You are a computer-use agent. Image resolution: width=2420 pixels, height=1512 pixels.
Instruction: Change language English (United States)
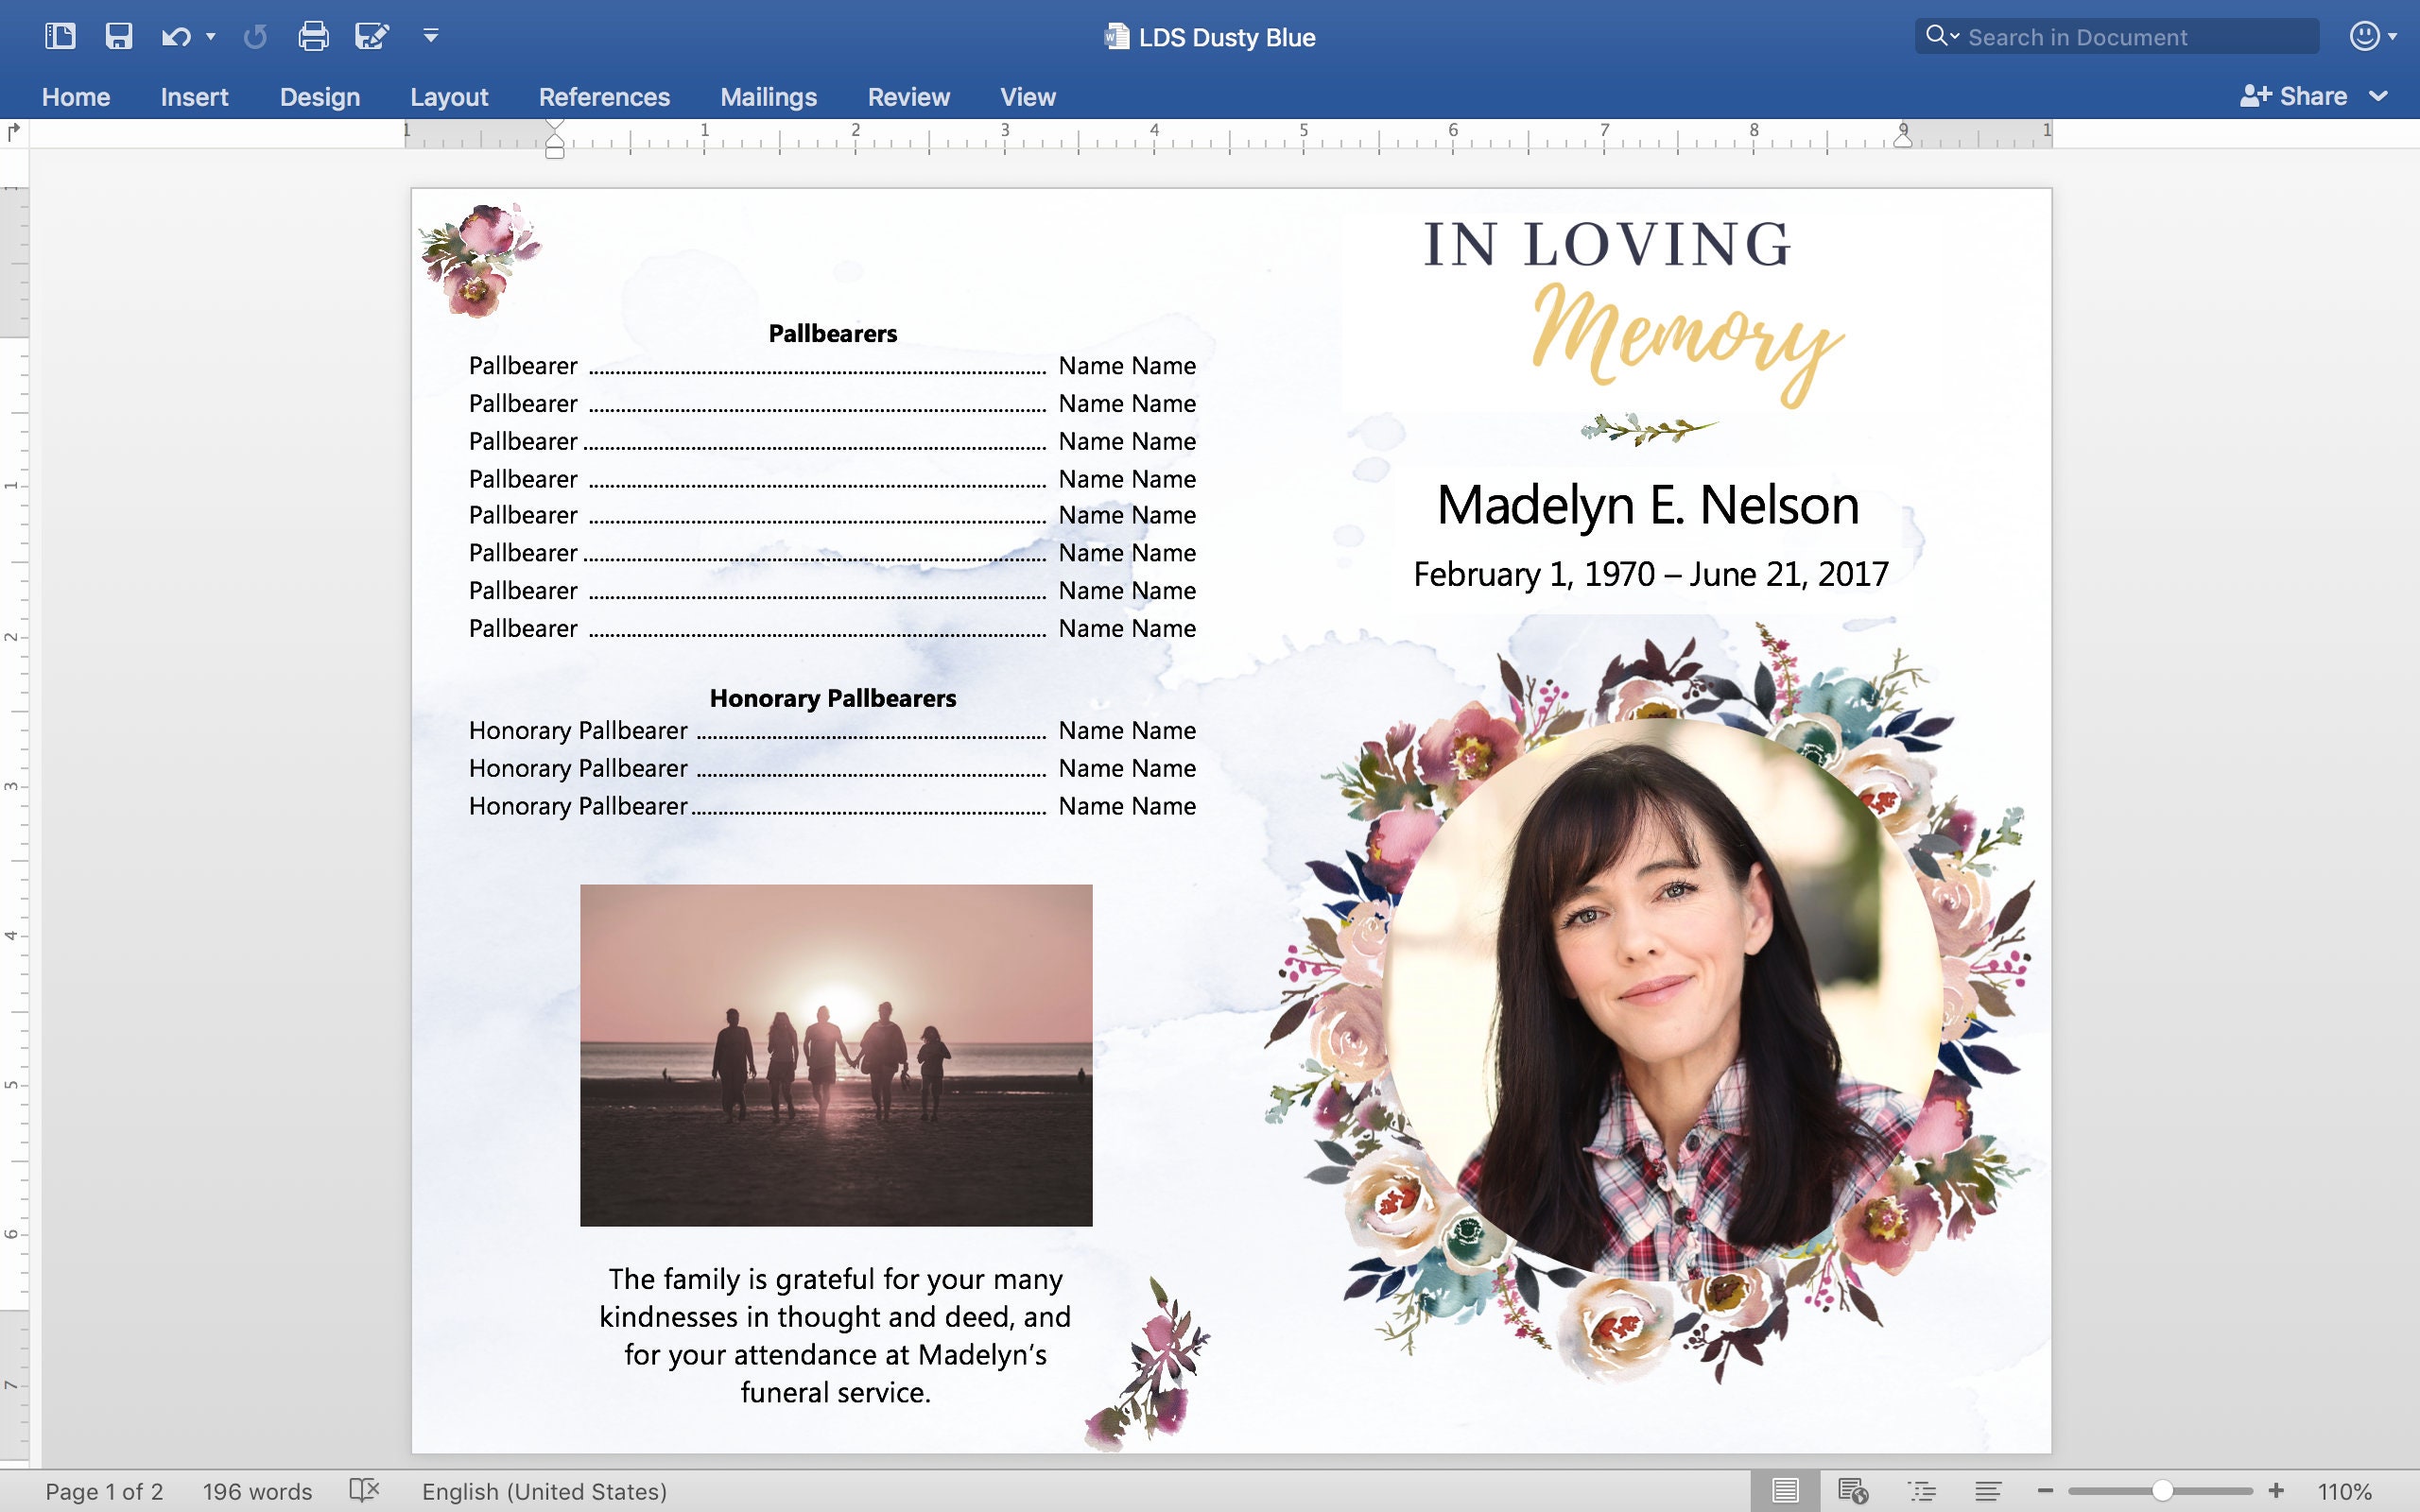pos(544,1492)
